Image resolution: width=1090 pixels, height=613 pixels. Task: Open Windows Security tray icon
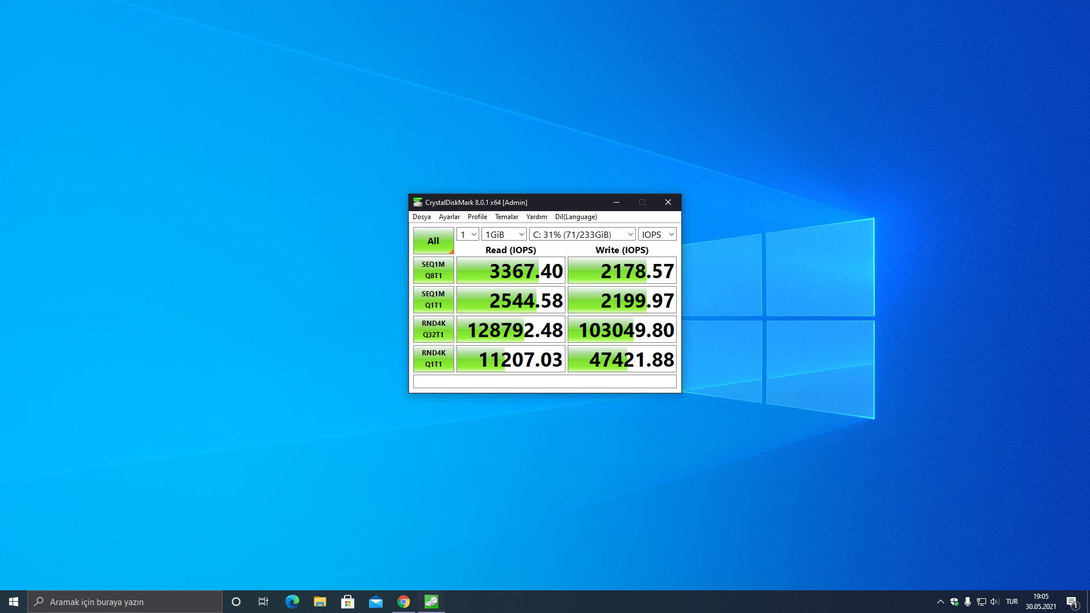click(x=954, y=602)
